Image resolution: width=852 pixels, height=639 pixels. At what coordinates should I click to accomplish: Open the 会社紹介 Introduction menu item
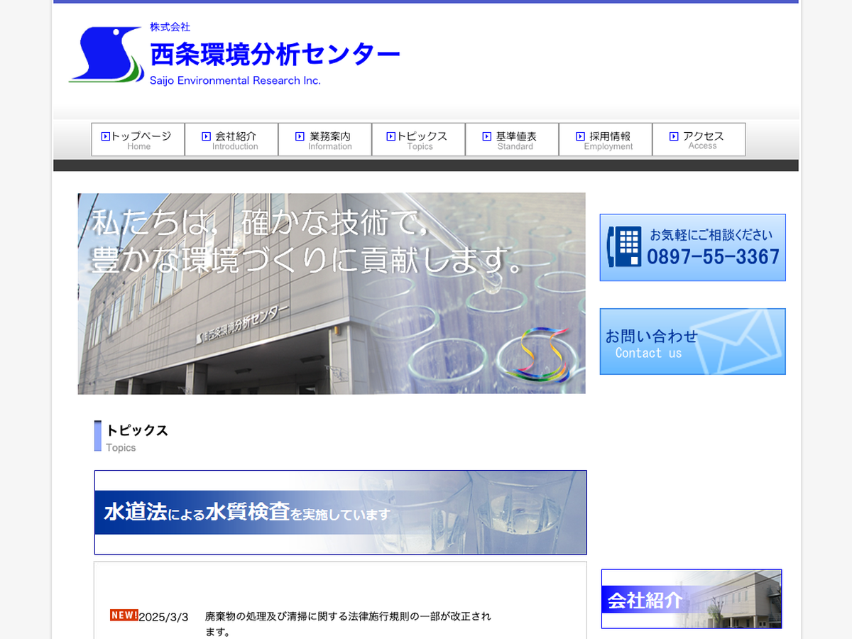pyautogui.click(x=232, y=140)
